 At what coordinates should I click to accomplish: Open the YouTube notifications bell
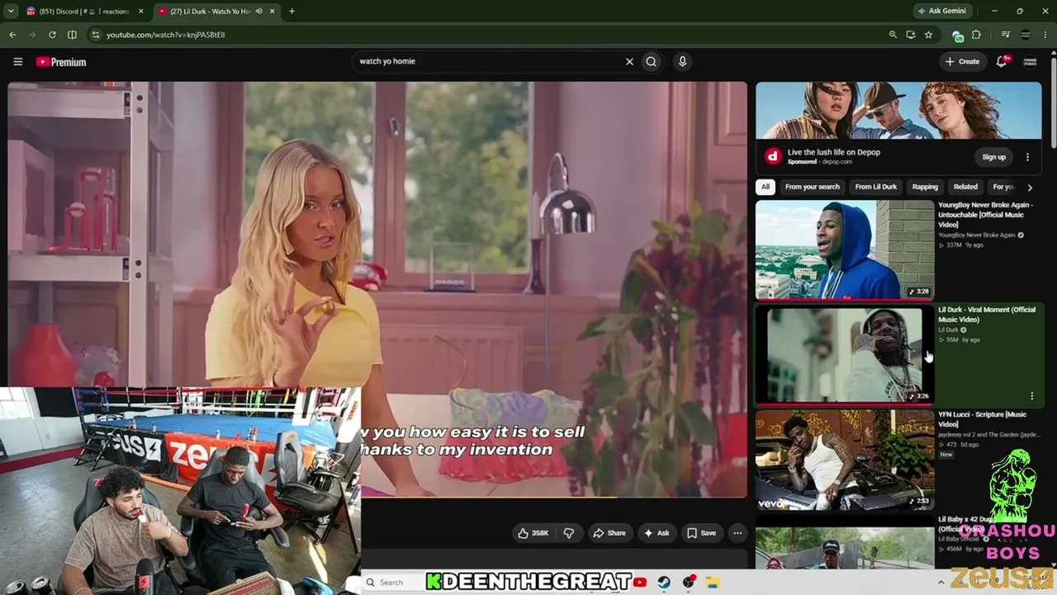coord(1002,61)
